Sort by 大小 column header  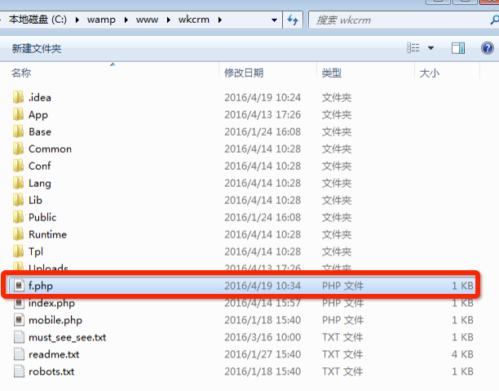click(x=429, y=73)
